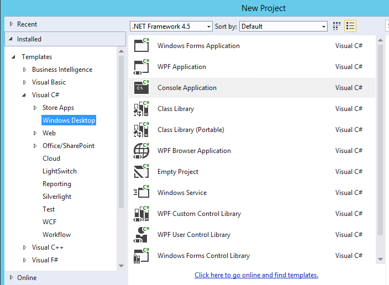Click tree panel scroll up arrow
389x285 pixels.
coord(122,51)
